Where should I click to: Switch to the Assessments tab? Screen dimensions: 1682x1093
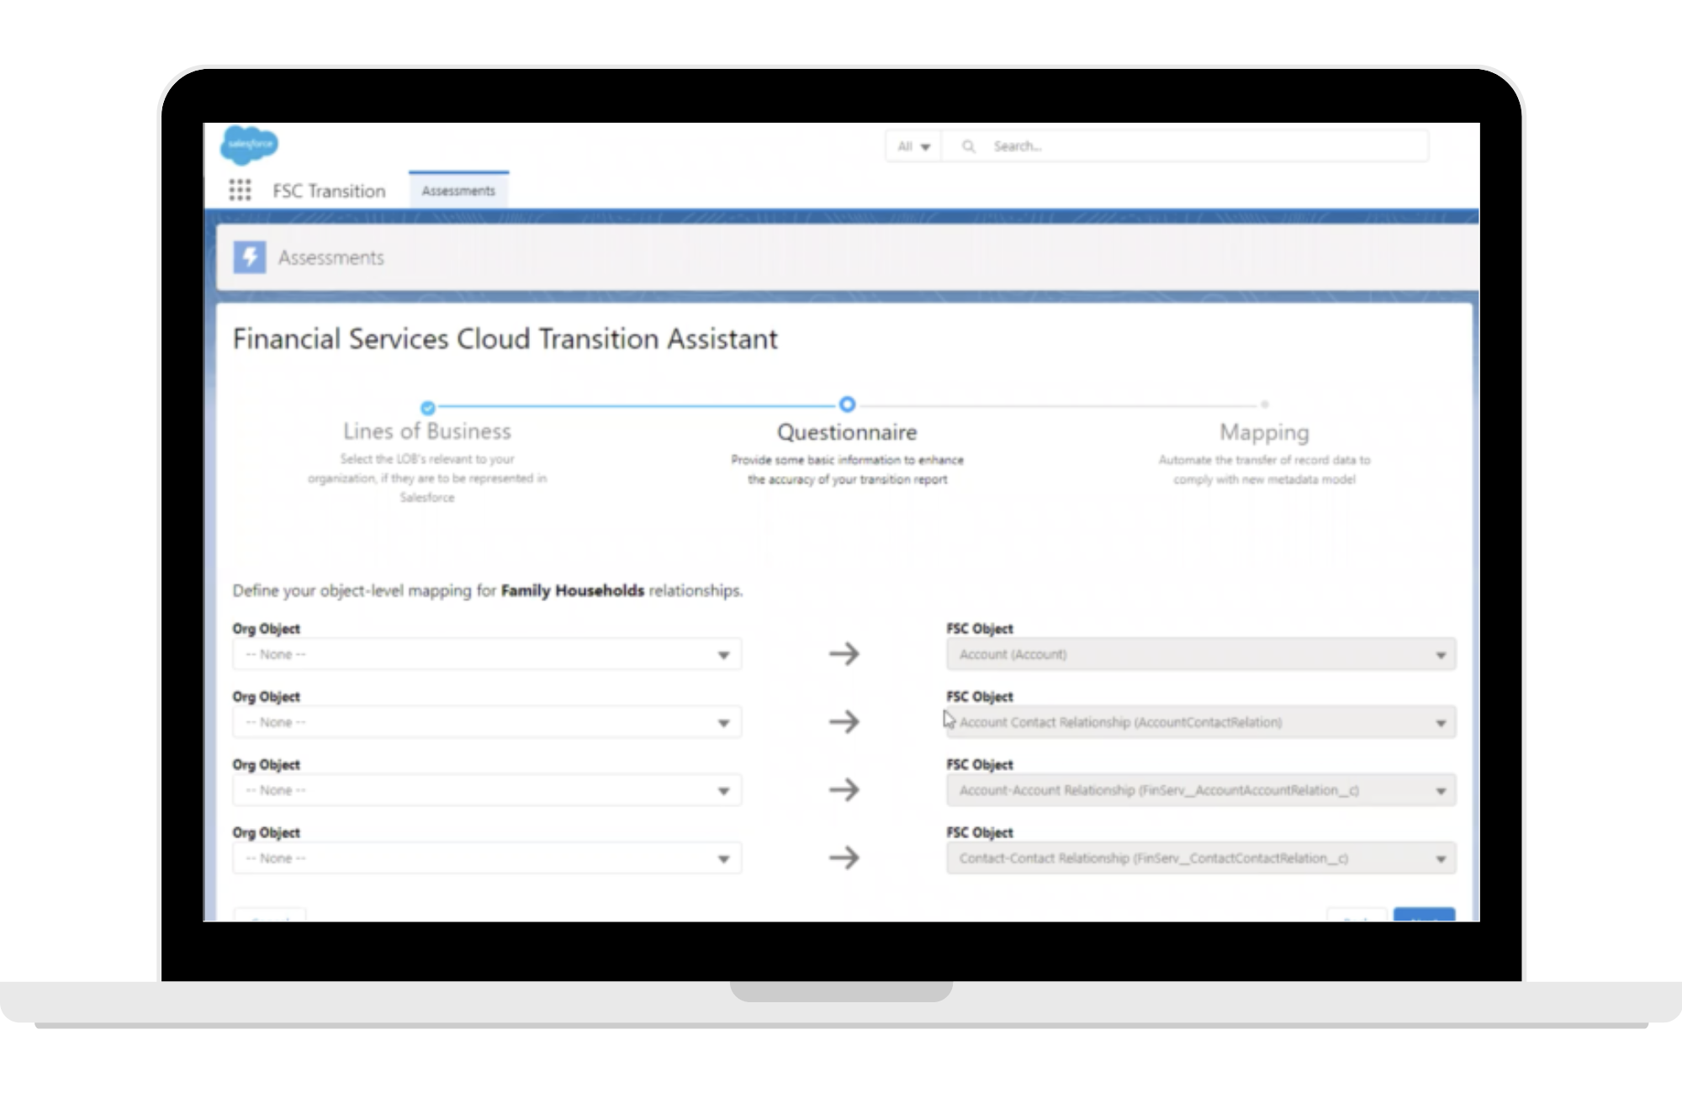[458, 191]
